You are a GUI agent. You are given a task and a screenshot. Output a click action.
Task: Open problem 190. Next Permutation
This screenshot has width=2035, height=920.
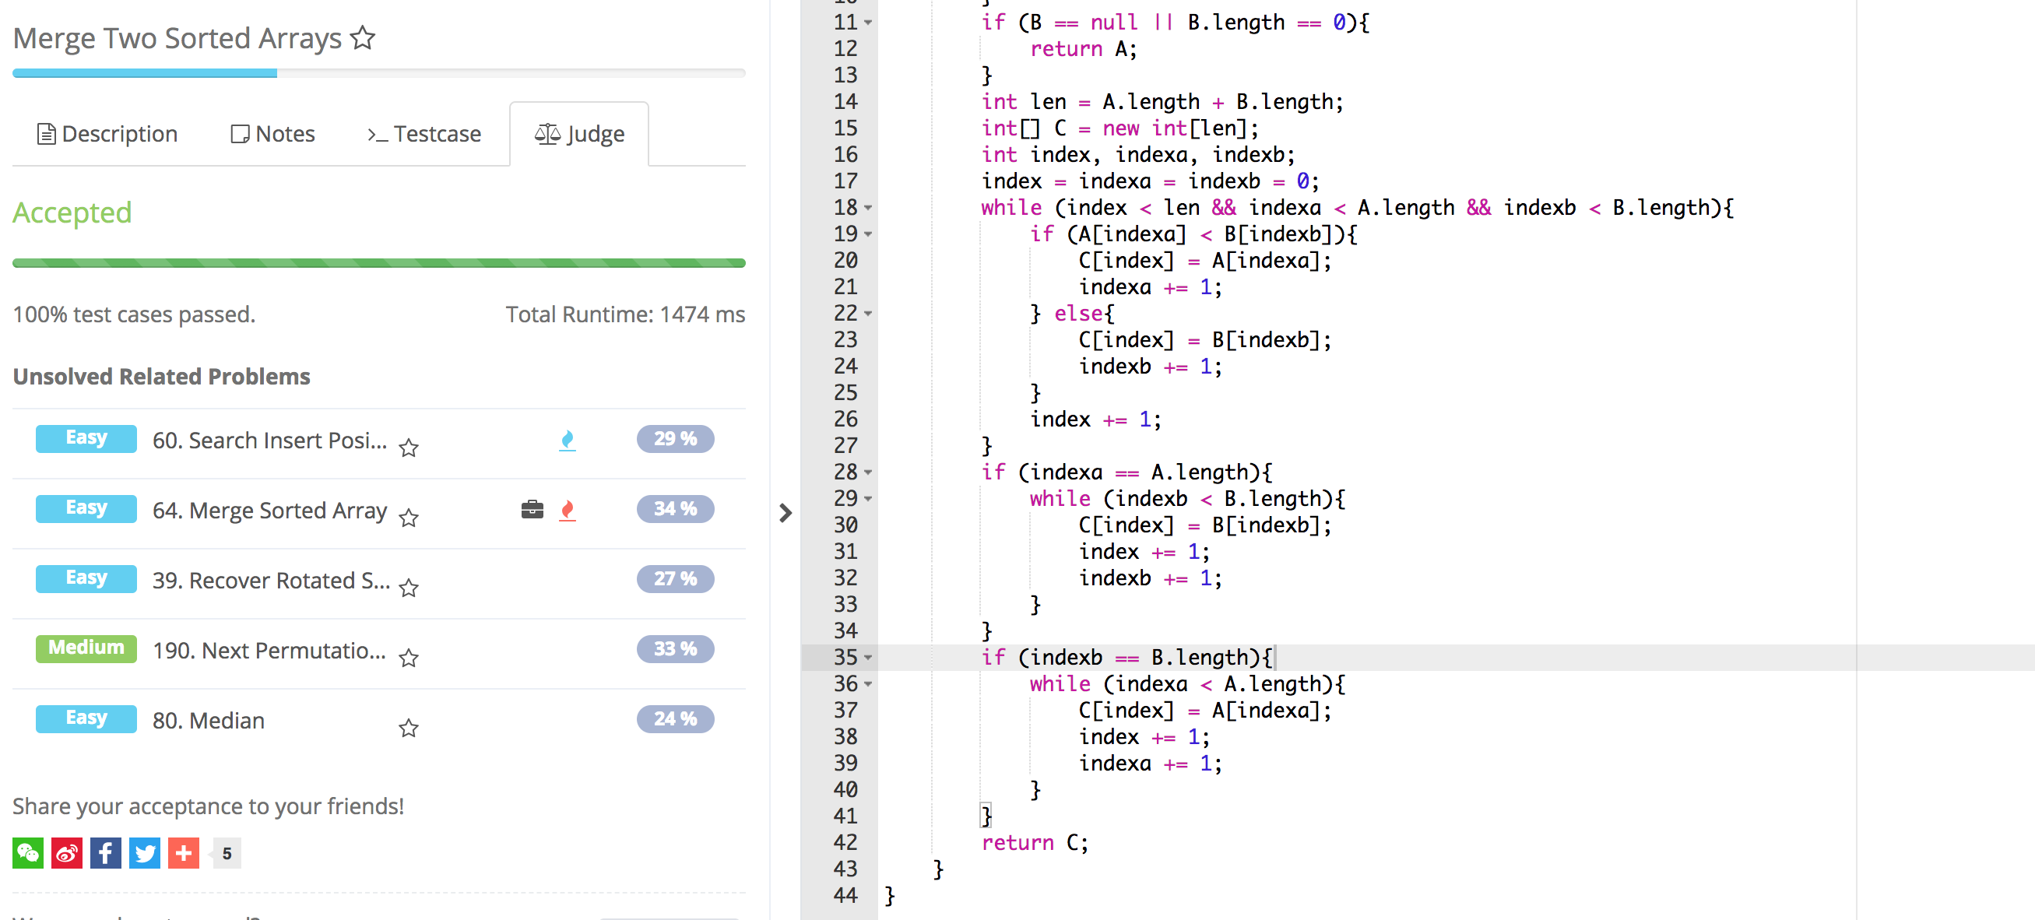[x=269, y=650]
